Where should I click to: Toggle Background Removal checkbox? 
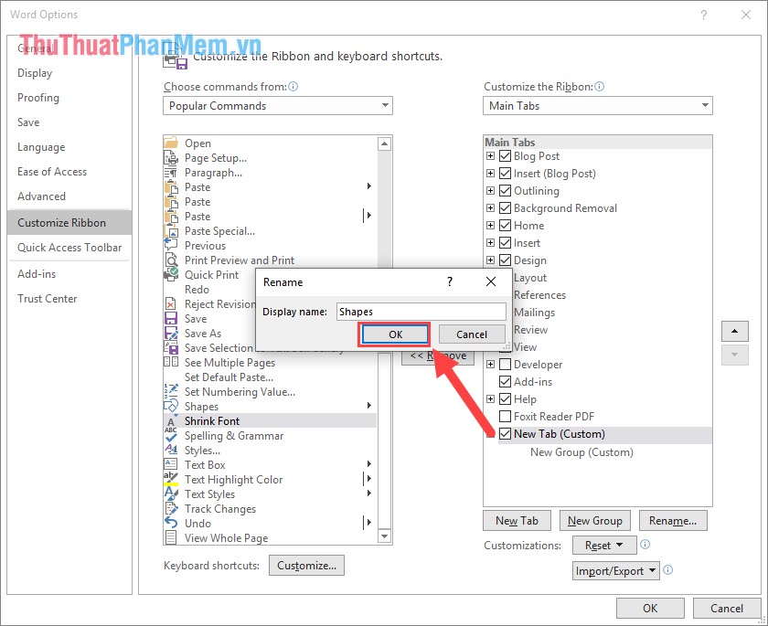[505, 208]
